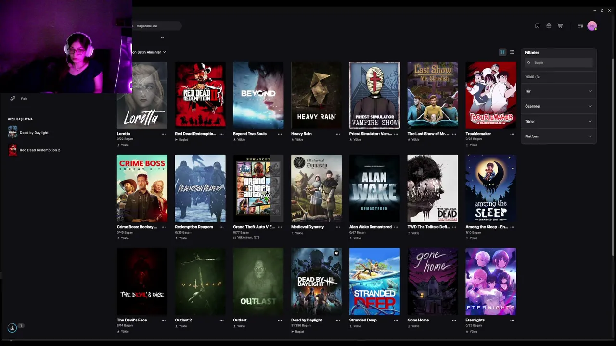This screenshot has width=616, height=346.
Task: Click Başlat under Dead by Daylight in grid
Action: (x=297, y=331)
